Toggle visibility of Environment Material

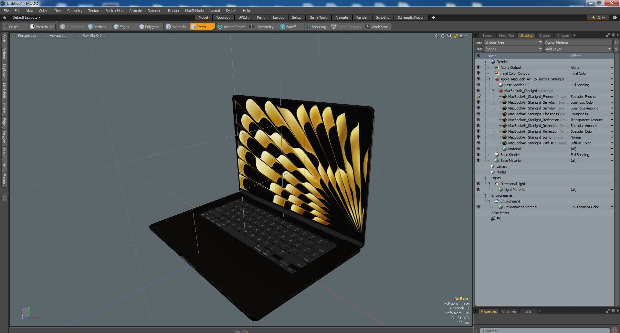click(x=478, y=207)
